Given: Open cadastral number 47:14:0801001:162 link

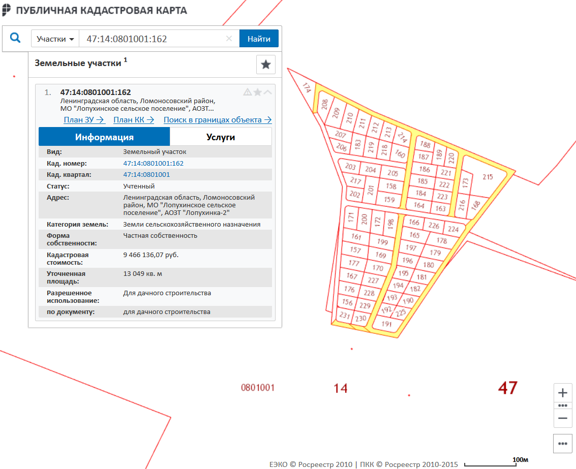Looking at the screenshot, I should tap(153, 164).
